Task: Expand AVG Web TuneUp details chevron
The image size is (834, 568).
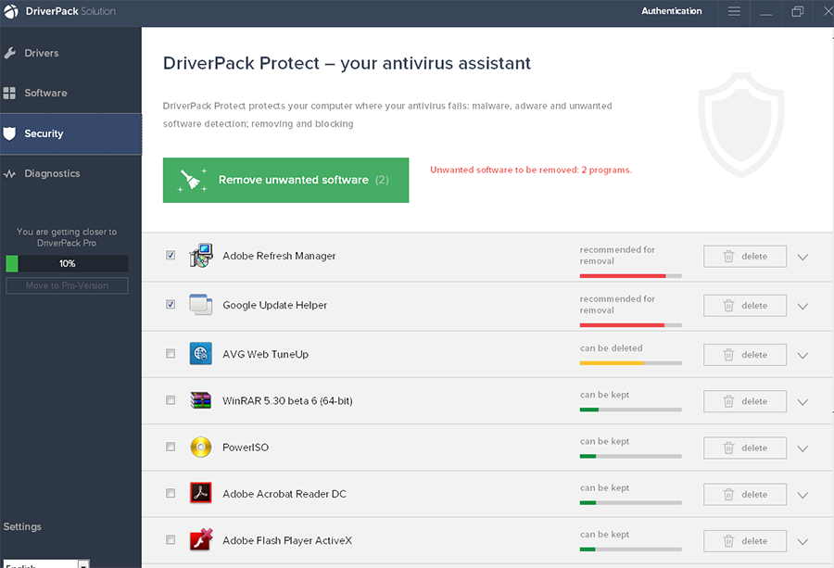Action: click(802, 355)
